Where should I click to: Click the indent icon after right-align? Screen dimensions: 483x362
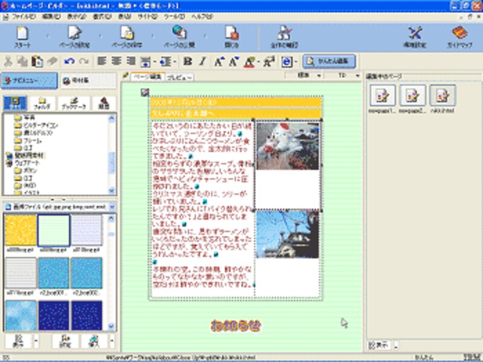coord(146,62)
